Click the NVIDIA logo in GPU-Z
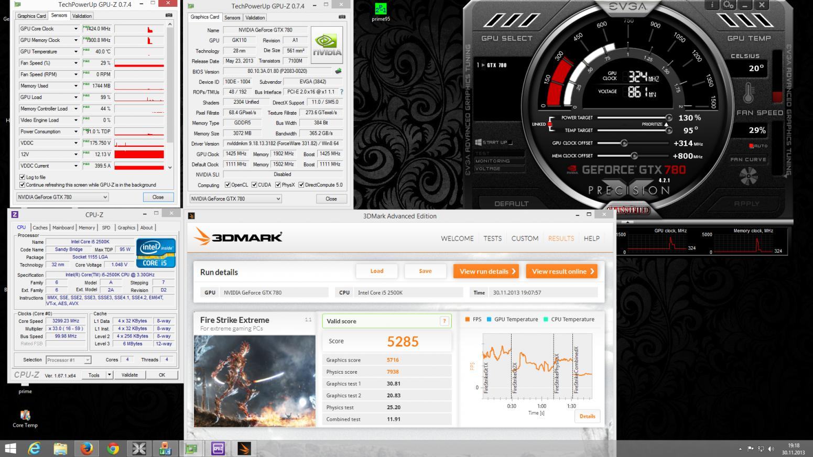813x457 pixels. [x=327, y=45]
